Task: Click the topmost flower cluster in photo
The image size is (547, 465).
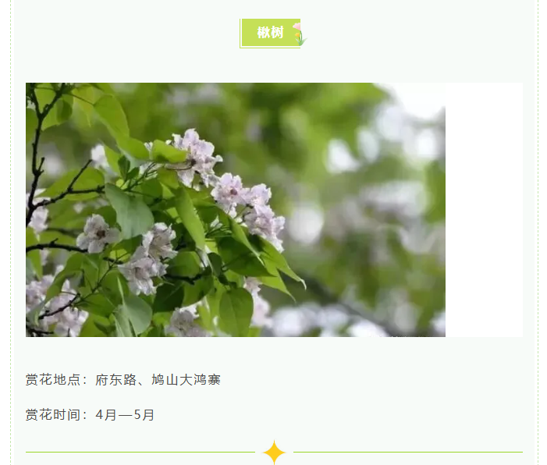Action: coord(195,155)
